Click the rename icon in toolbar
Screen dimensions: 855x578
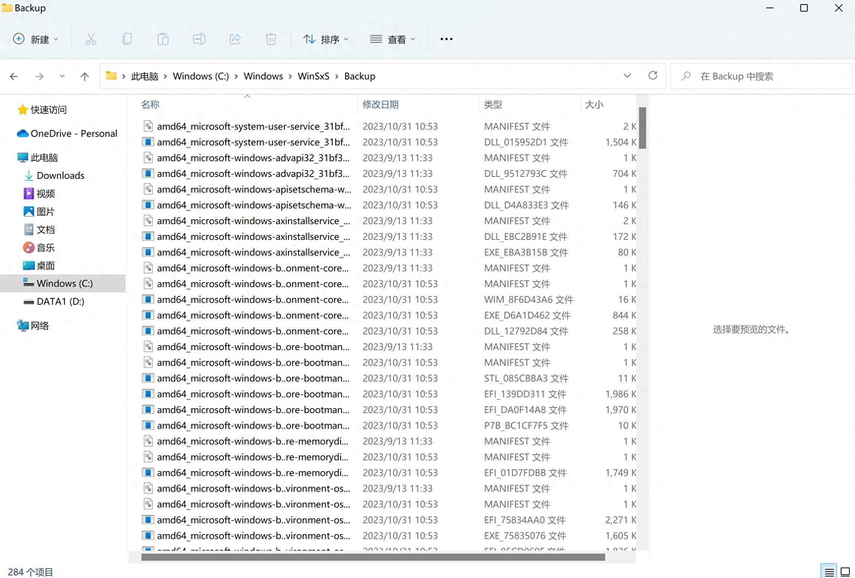pos(199,39)
